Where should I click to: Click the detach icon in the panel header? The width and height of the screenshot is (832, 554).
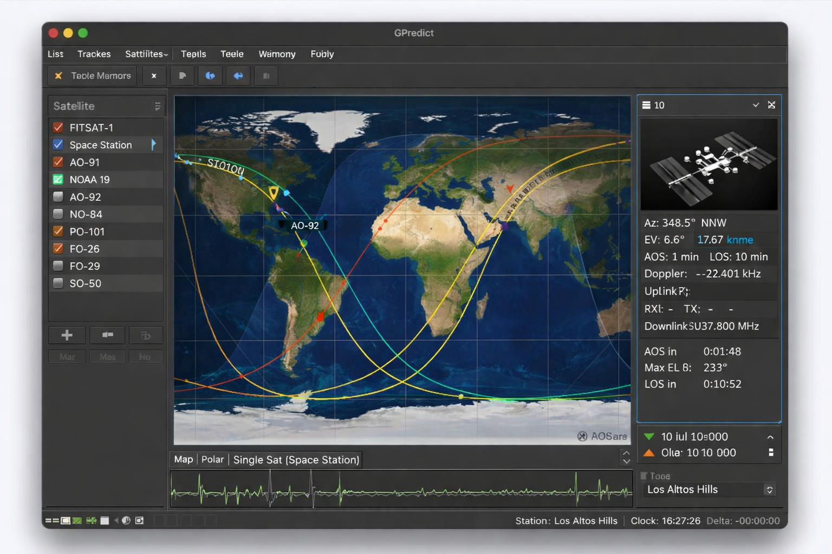[x=772, y=105]
